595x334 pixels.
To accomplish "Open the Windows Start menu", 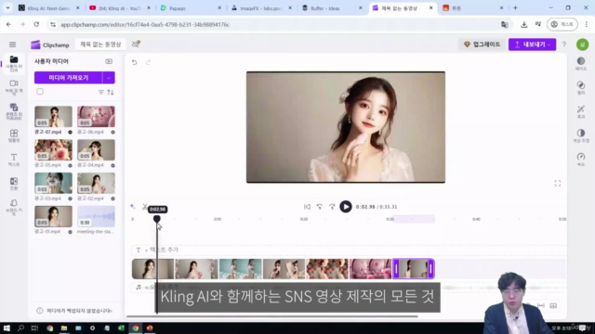I will [x=7, y=328].
